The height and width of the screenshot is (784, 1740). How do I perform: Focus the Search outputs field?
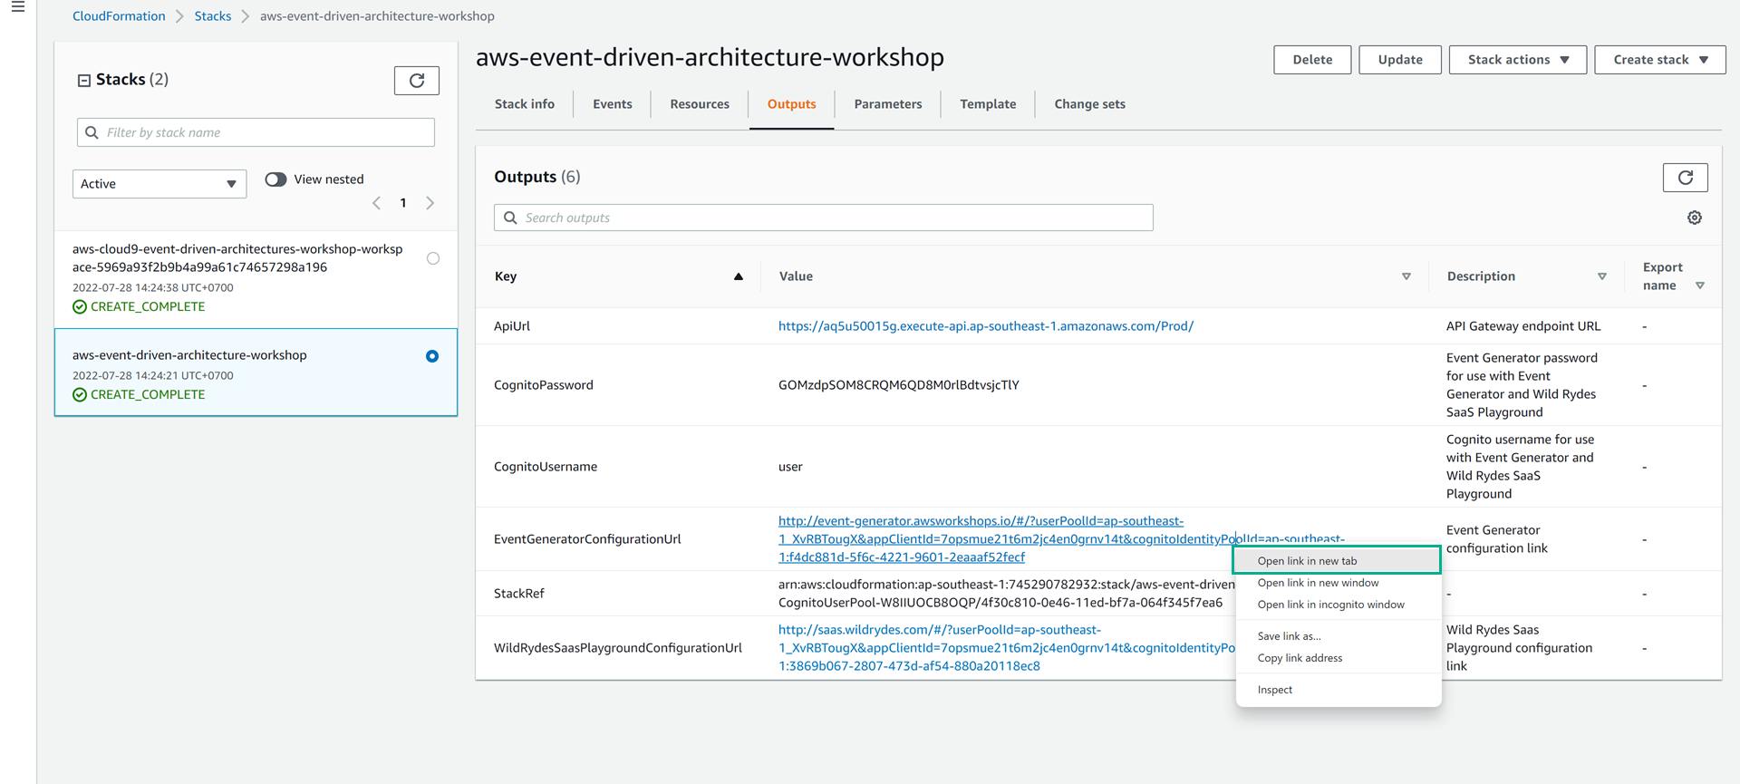click(x=823, y=218)
